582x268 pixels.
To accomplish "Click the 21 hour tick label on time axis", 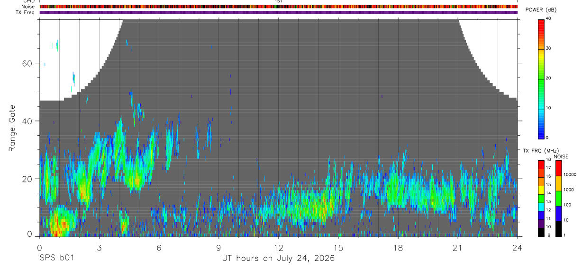I will coord(458,247).
